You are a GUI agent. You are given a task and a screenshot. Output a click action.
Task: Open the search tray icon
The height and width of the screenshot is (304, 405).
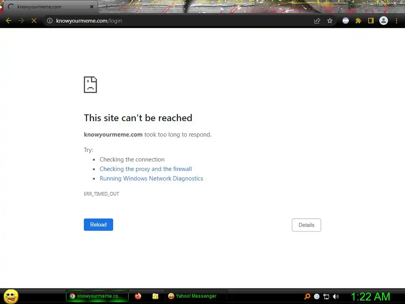click(307, 296)
